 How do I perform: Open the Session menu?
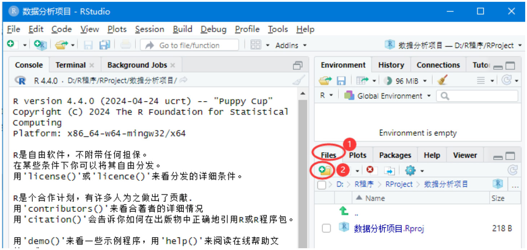click(x=150, y=29)
